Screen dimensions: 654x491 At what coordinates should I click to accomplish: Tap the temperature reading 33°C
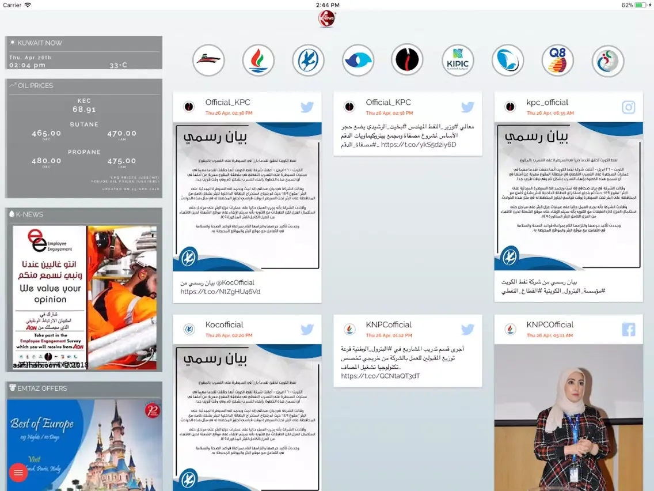pyautogui.click(x=119, y=65)
